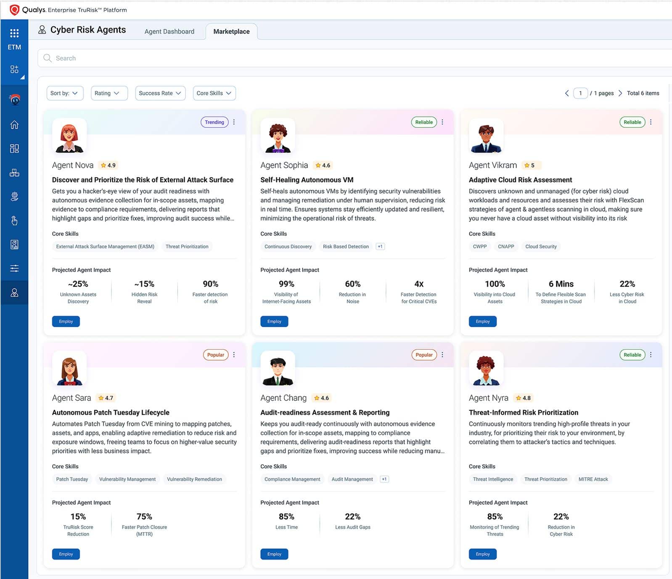The image size is (672, 579).
Task: Open the sliders configuration sidebar icon
Action: click(x=14, y=268)
